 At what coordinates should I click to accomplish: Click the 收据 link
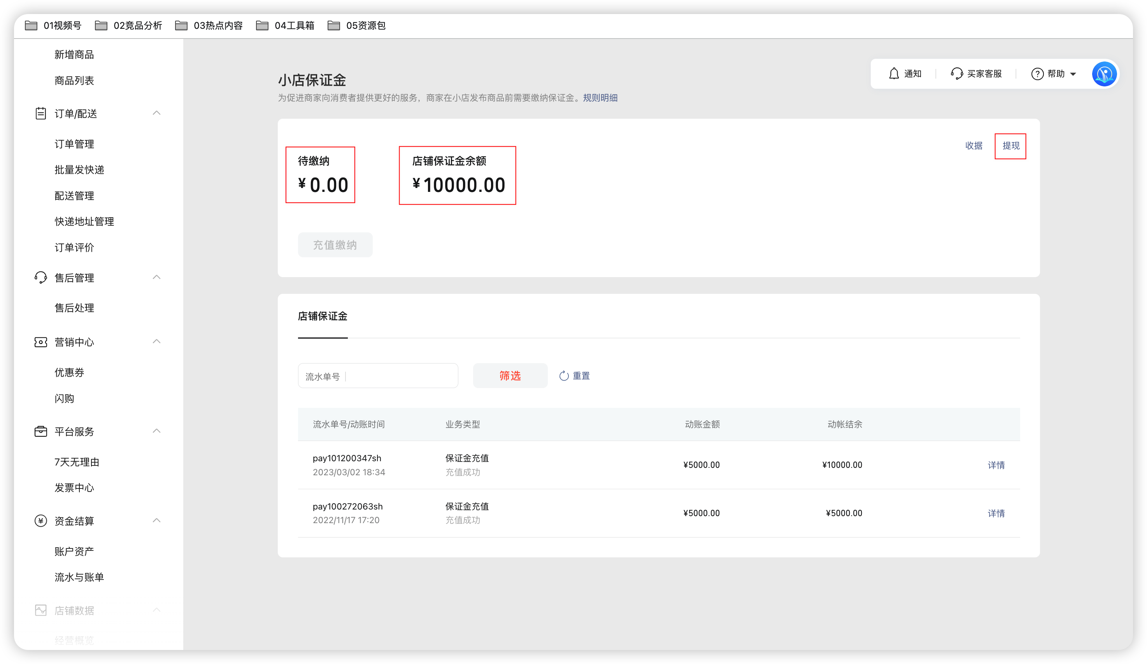(x=973, y=146)
